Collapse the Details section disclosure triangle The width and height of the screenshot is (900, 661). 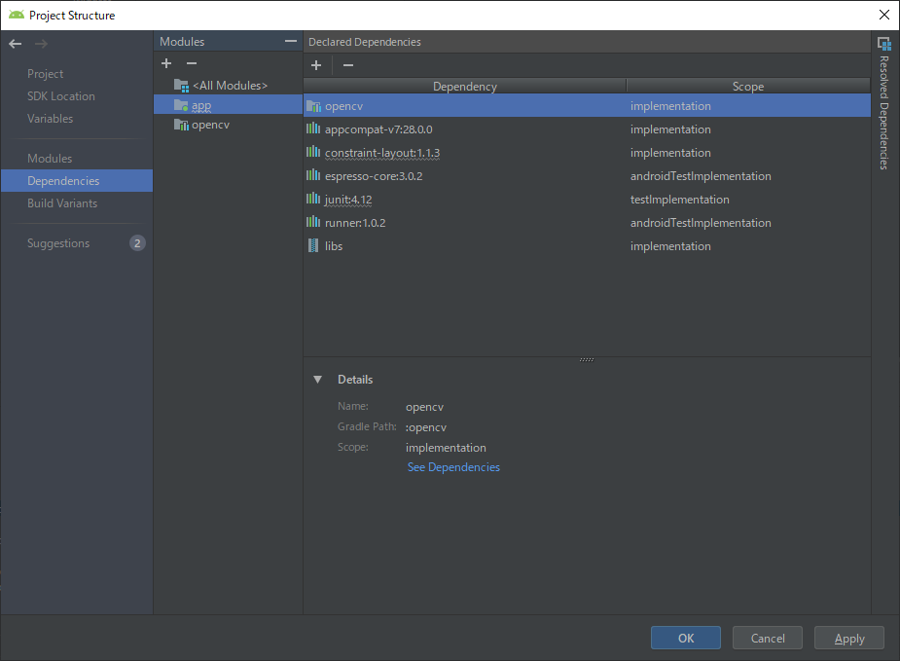316,379
